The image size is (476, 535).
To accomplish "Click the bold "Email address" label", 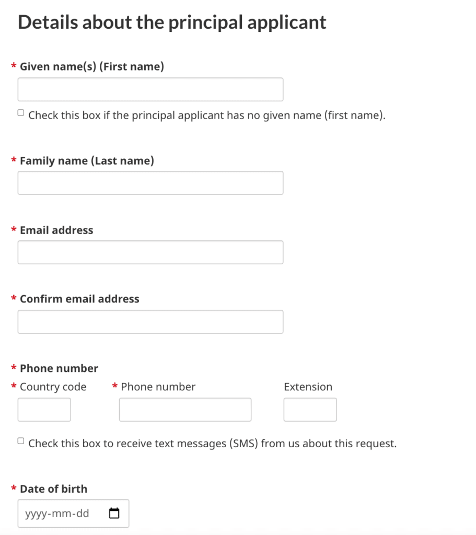I will pyautogui.click(x=56, y=230).
